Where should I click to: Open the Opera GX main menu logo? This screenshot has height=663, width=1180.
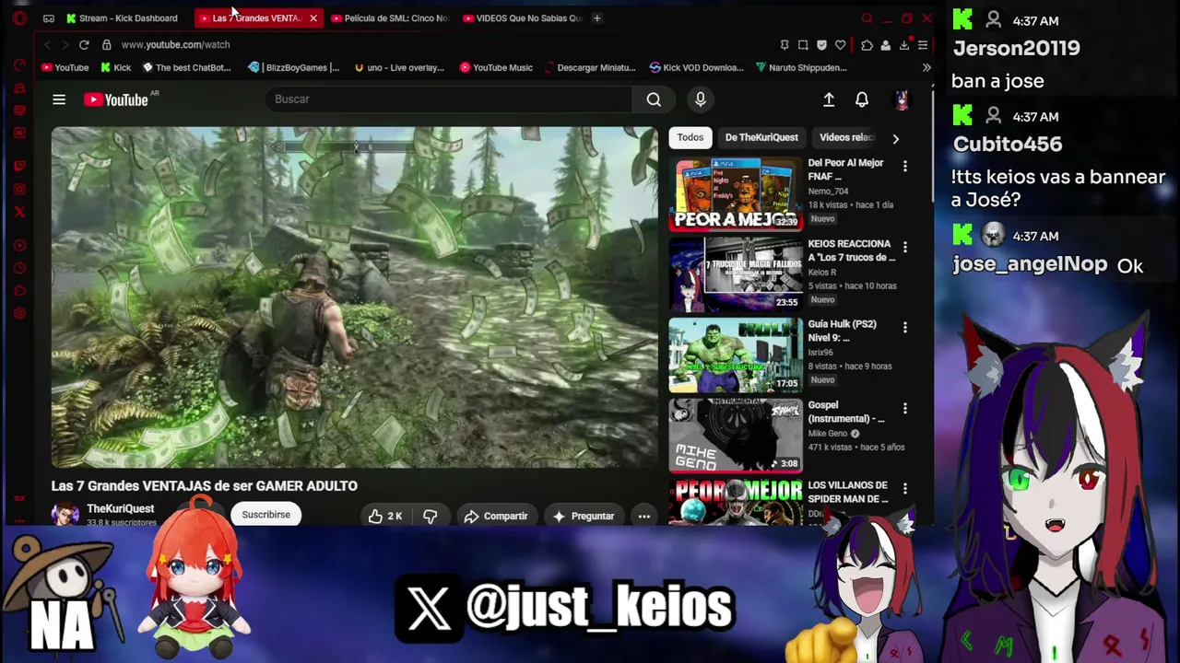pyautogui.click(x=19, y=17)
